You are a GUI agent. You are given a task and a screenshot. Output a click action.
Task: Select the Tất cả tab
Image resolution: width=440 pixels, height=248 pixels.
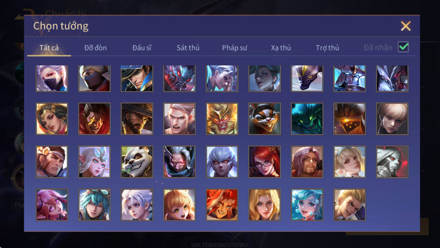coord(49,48)
